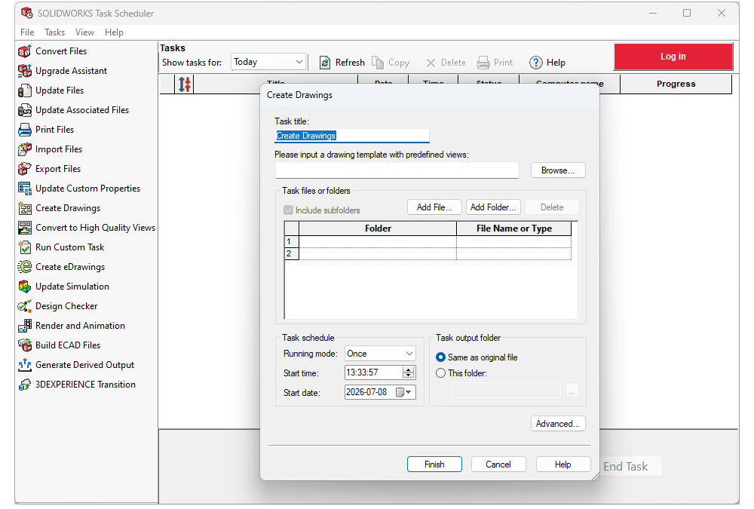Click the Finish button
Image resolution: width=754 pixels, height=509 pixels.
[434, 465]
